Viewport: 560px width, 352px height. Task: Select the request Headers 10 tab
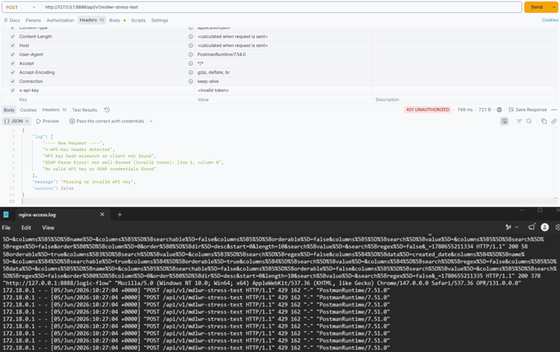92,20
